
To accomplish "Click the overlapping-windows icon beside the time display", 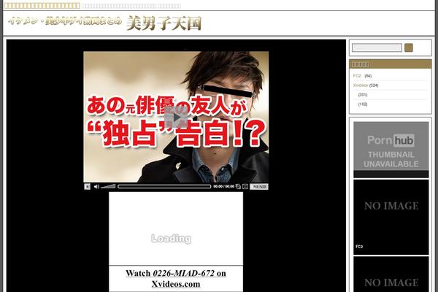I will [238, 186].
